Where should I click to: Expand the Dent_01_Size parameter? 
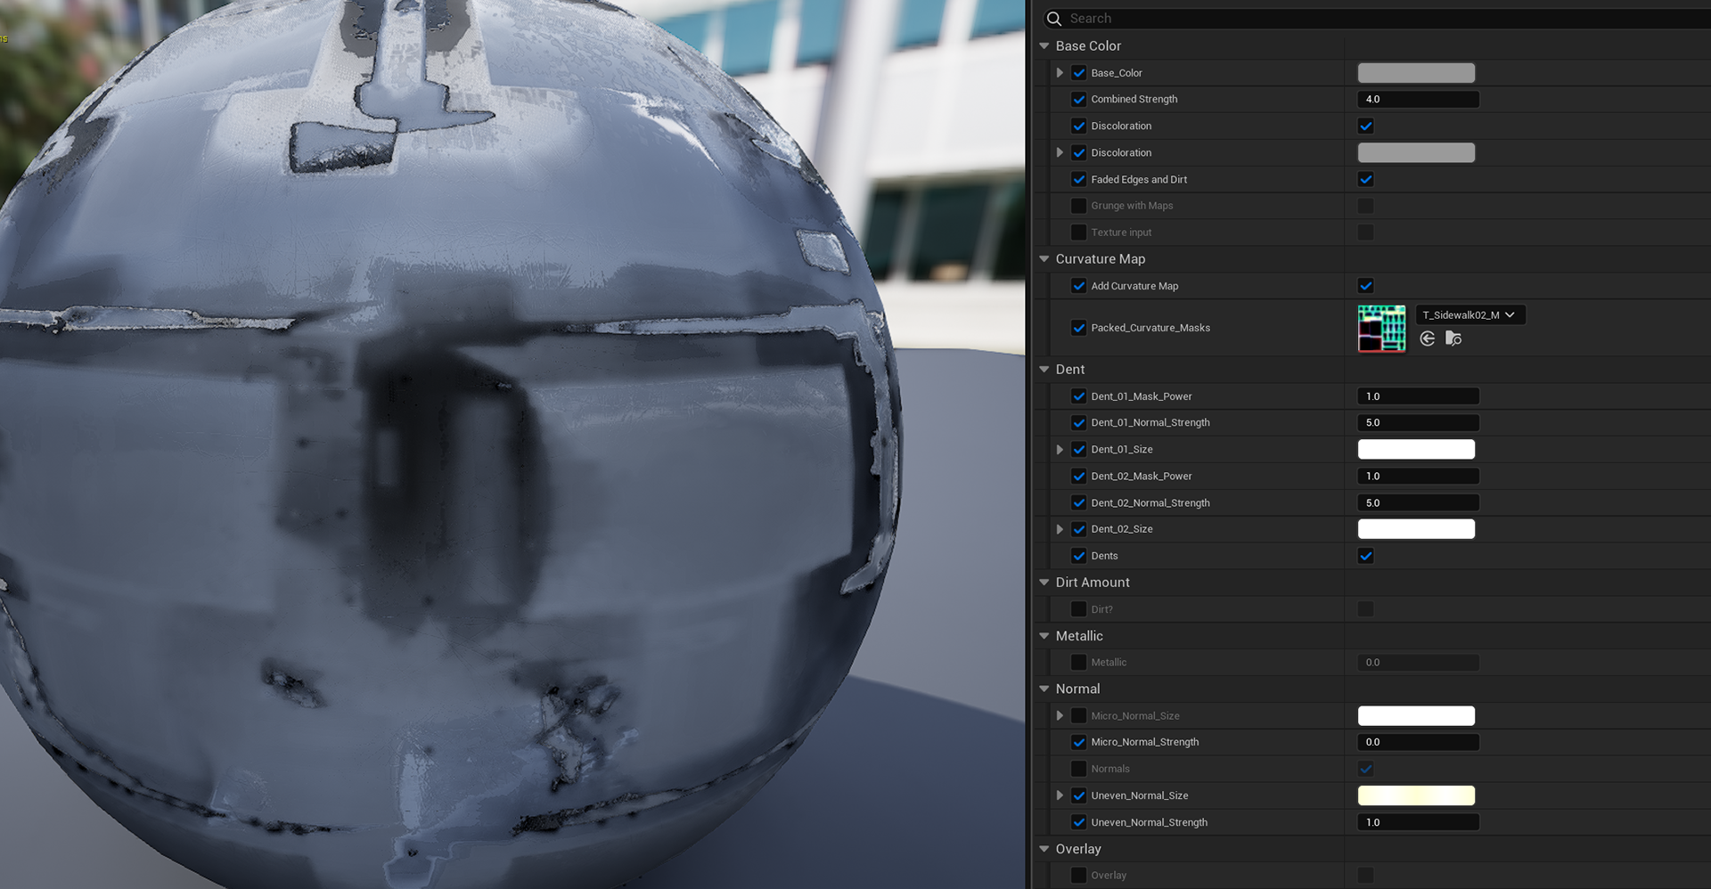coord(1060,450)
